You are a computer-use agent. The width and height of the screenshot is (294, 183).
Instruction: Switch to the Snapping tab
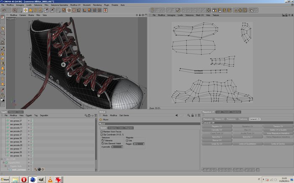(113, 128)
